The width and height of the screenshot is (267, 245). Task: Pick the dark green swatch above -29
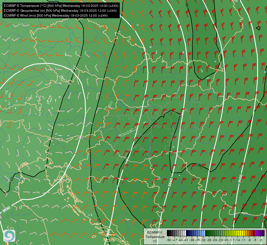[x=208, y=233]
